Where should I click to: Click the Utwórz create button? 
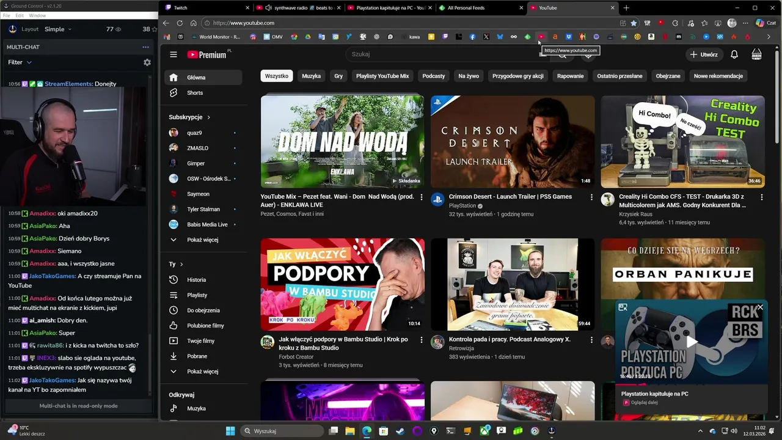click(704, 54)
